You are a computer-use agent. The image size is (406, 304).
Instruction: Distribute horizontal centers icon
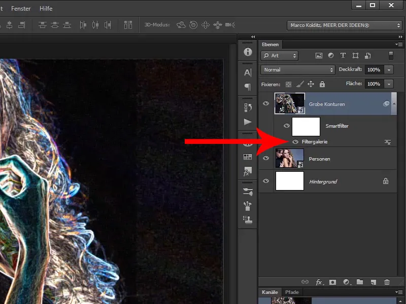click(x=95, y=25)
